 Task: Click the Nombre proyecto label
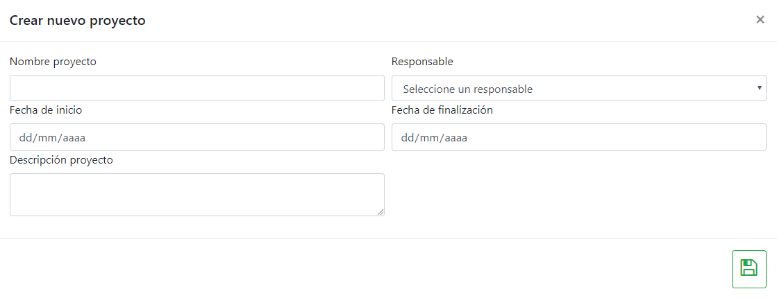pyautogui.click(x=53, y=62)
